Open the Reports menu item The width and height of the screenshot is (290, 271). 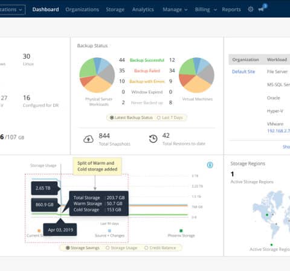pos(231,10)
